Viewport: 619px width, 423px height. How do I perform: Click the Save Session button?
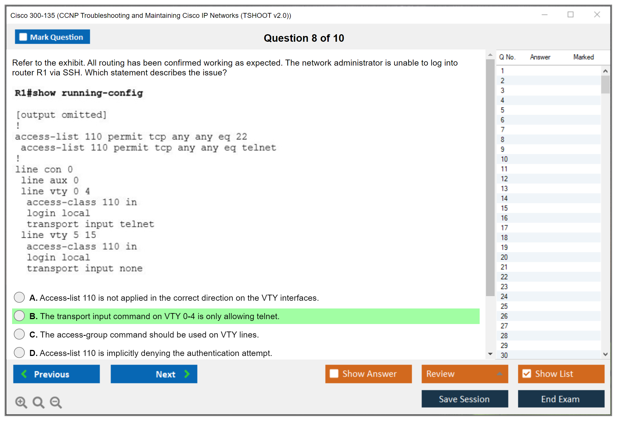(x=464, y=399)
